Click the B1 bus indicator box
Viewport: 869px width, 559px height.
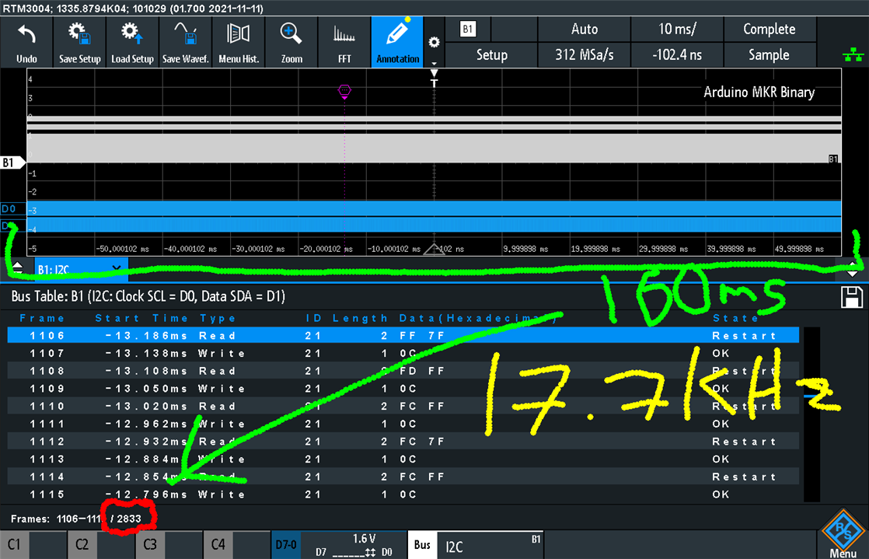468,29
